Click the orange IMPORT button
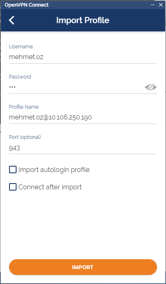The height and width of the screenshot is (284, 166). (83, 267)
